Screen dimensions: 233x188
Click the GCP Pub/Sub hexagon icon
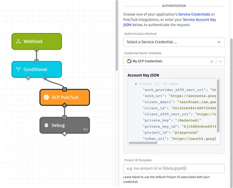coord(46,97)
